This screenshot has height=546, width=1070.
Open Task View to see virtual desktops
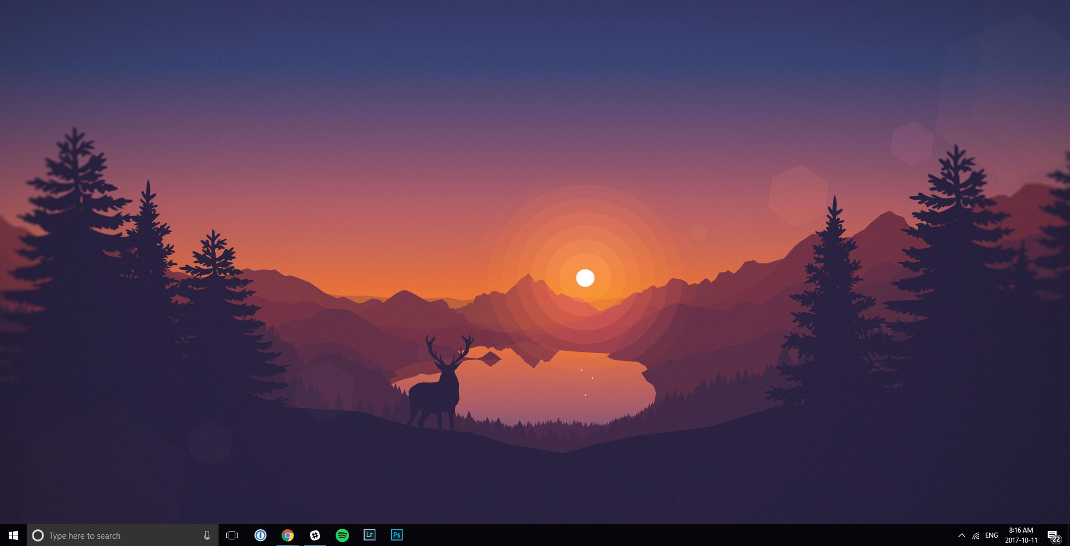pyautogui.click(x=232, y=536)
